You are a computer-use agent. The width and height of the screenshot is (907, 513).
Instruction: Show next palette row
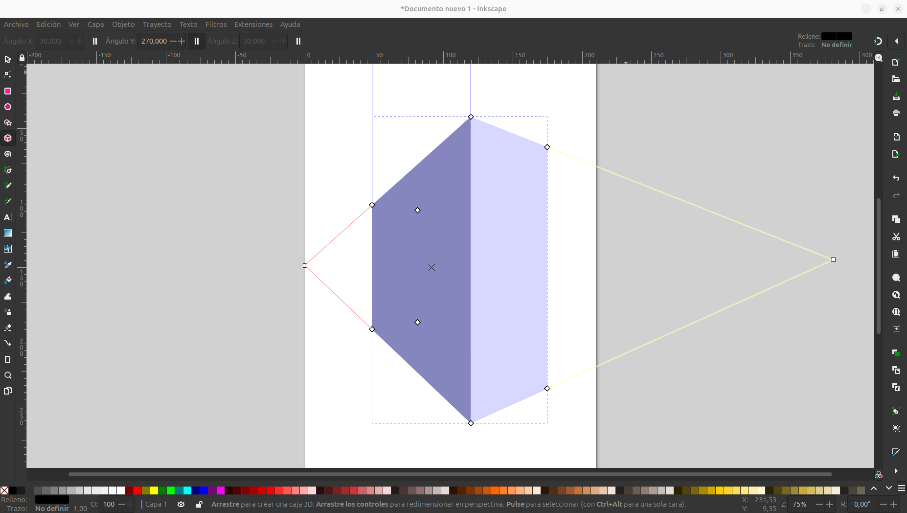[x=889, y=489]
